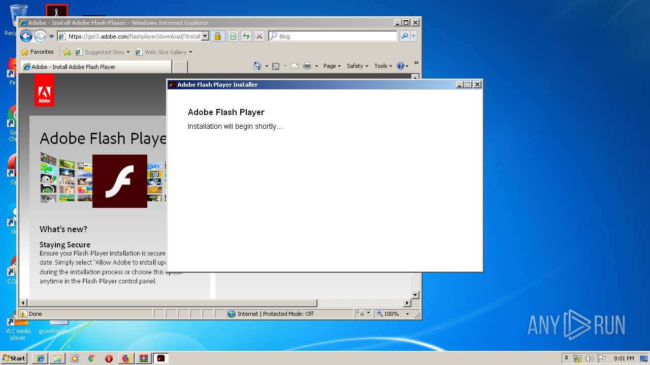Open the Favorites star button
The height and width of the screenshot is (365, 650).
(x=37, y=52)
